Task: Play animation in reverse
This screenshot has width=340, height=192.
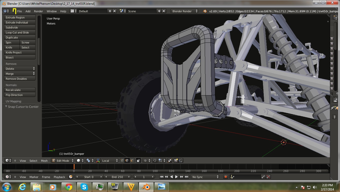Action: coord(171,177)
